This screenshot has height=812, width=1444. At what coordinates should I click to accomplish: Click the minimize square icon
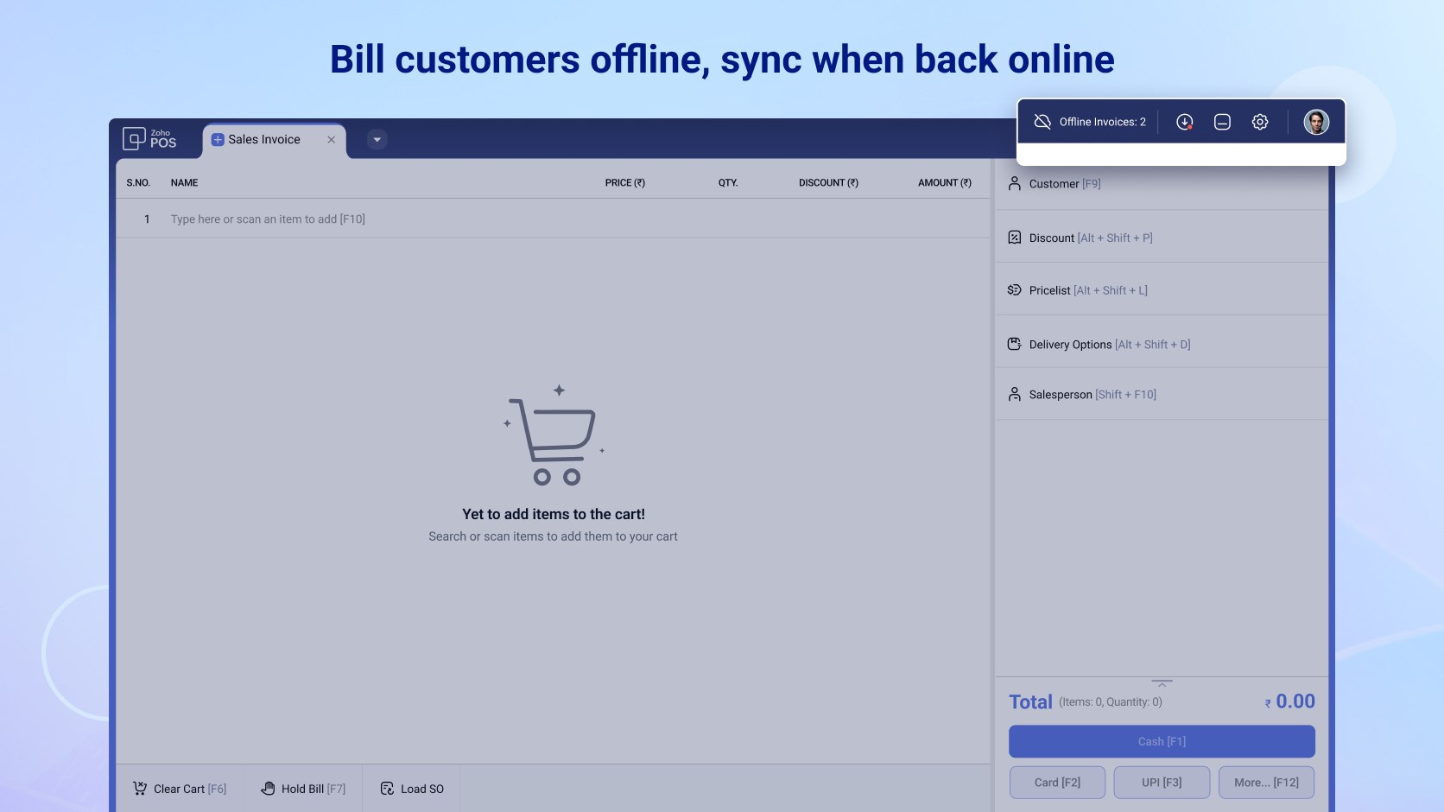[x=1222, y=122]
